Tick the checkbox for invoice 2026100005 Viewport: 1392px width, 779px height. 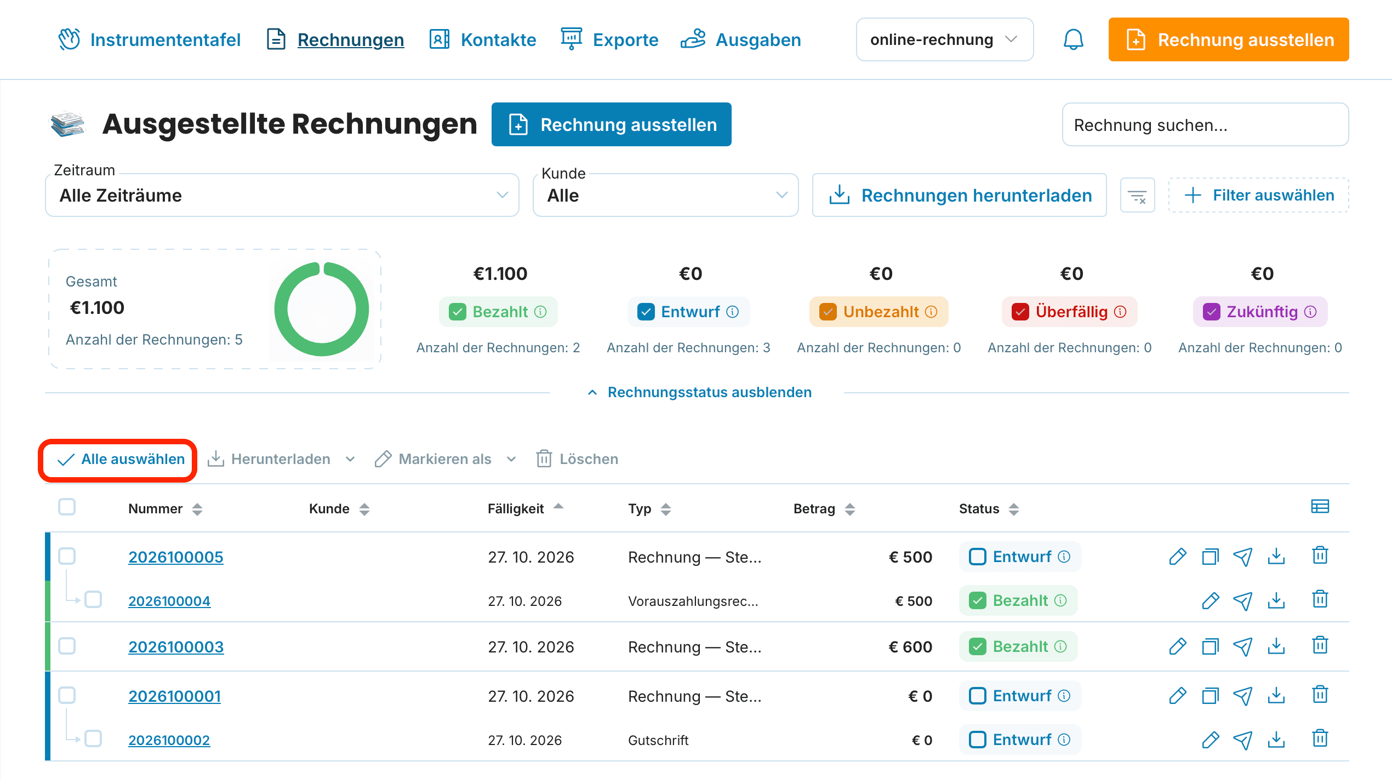pos(67,556)
